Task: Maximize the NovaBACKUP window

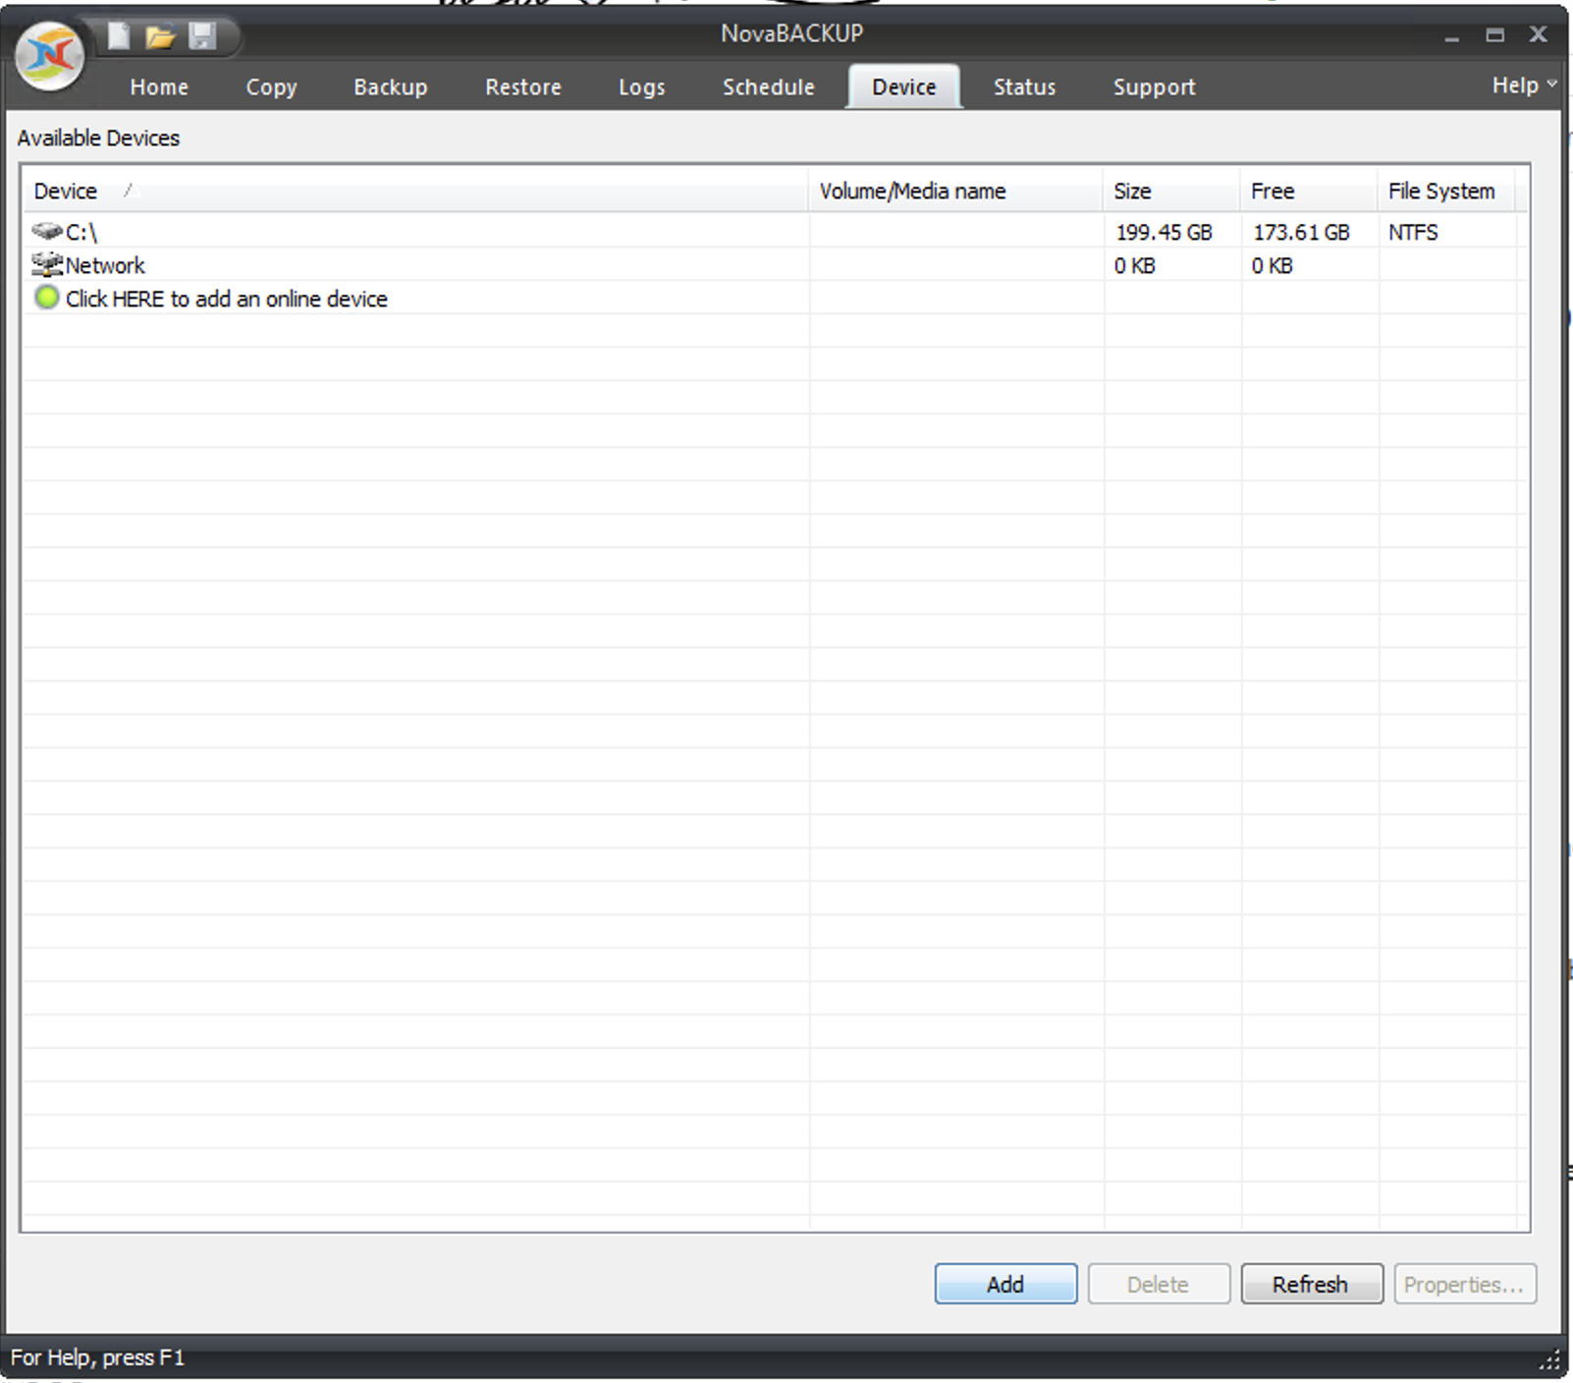Action: point(1494,35)
